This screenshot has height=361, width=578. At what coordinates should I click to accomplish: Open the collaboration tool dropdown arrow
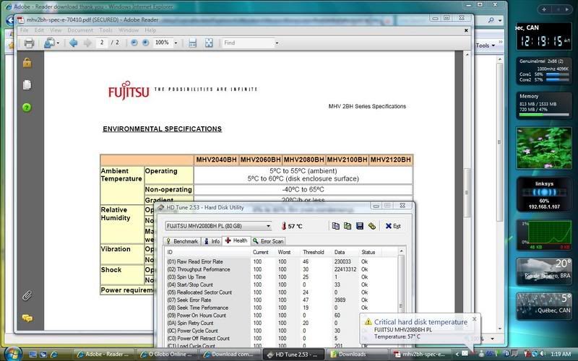coord(58,43)
